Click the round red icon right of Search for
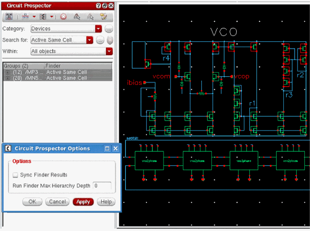Viewport: 310px width, 231px height. 109,40
